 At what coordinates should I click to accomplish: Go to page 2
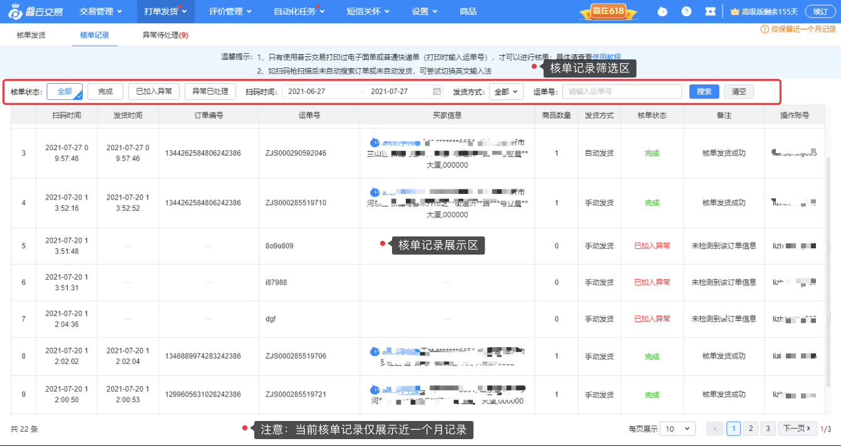click(x=751, y=428)
